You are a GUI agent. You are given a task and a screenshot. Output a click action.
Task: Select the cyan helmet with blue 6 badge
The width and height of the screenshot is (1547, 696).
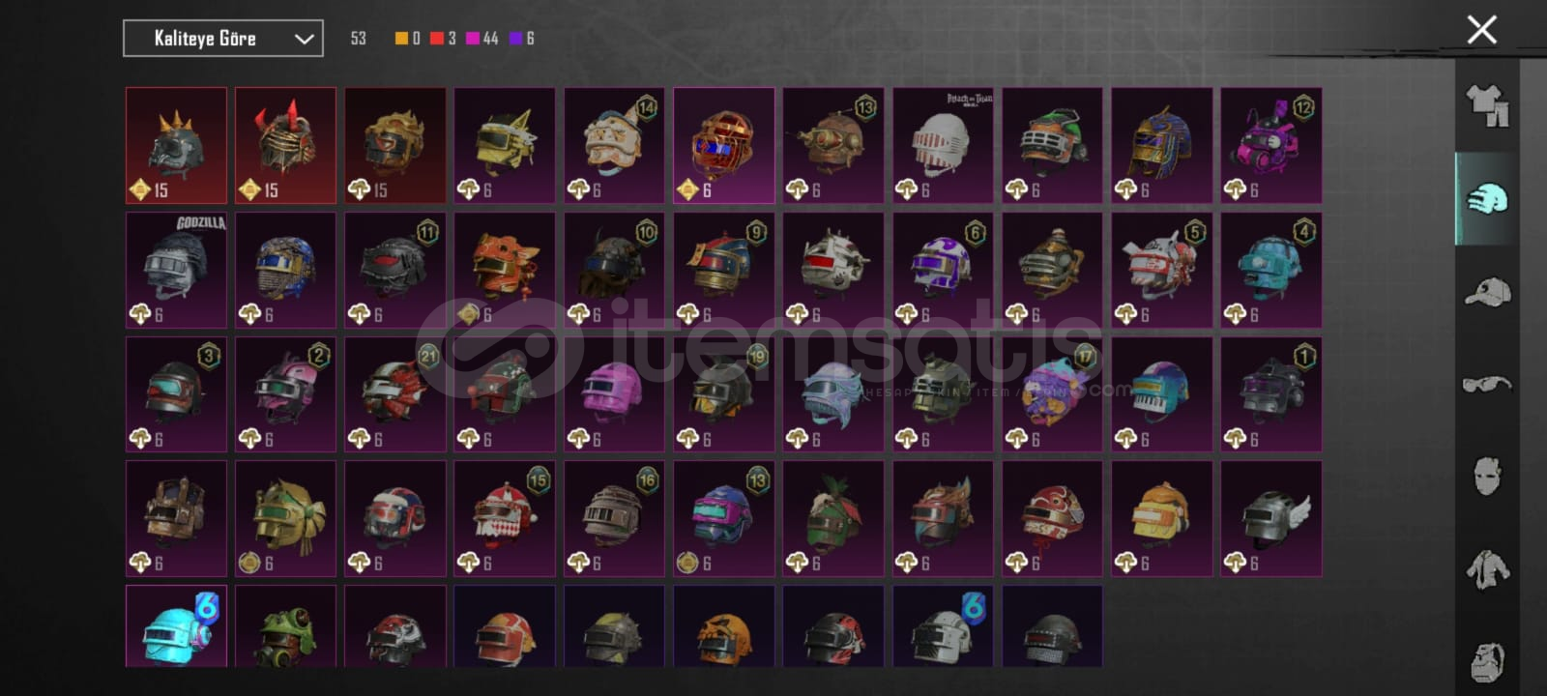[176, 625]
